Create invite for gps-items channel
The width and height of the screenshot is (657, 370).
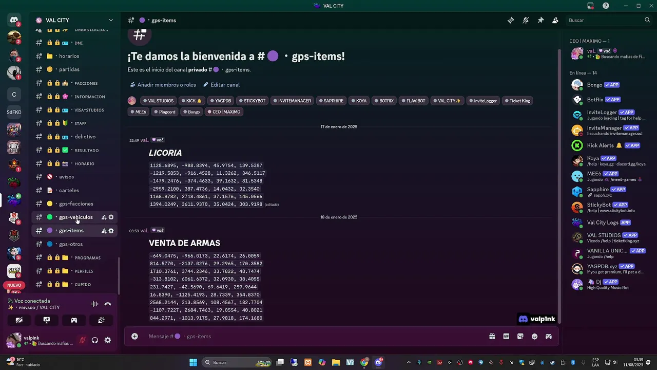pos(104,231)
